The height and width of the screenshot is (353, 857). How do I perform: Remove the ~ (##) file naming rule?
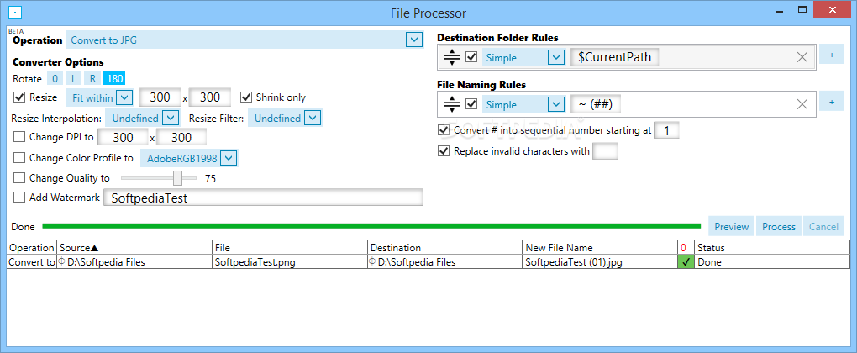pyautogui.click(x=802, y=104)
